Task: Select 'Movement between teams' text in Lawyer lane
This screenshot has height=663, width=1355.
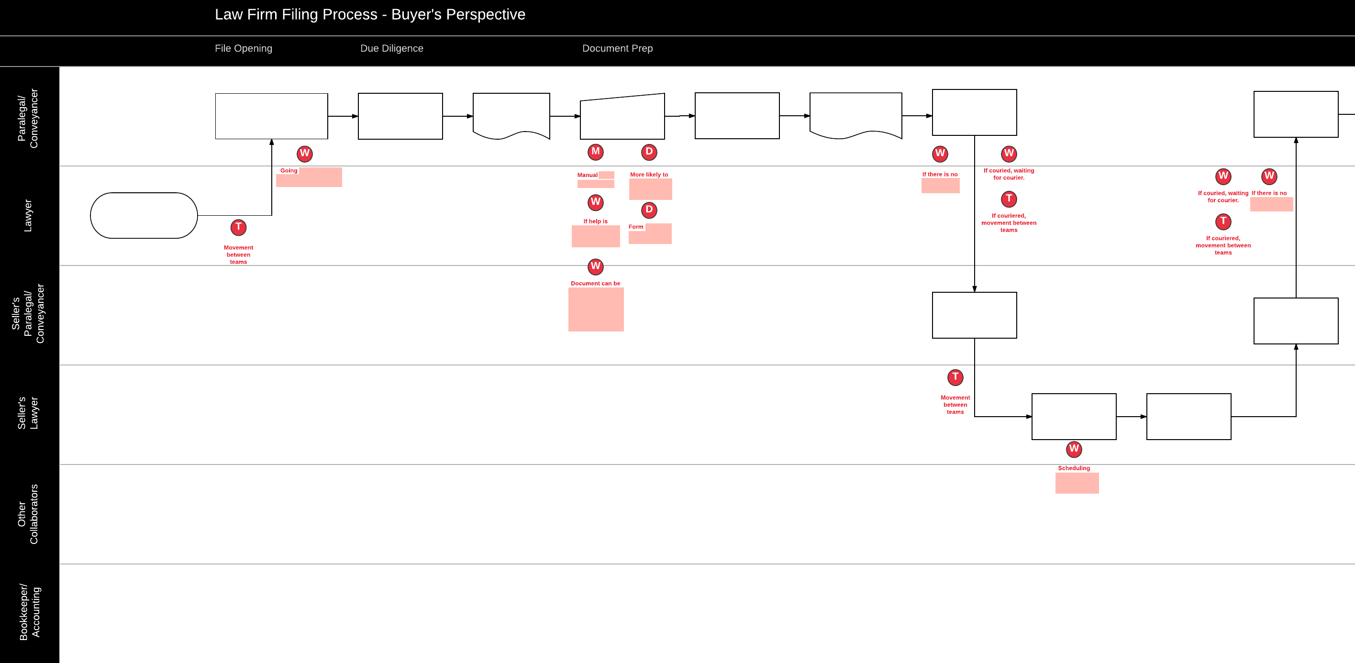Action: tap(238, 254)
